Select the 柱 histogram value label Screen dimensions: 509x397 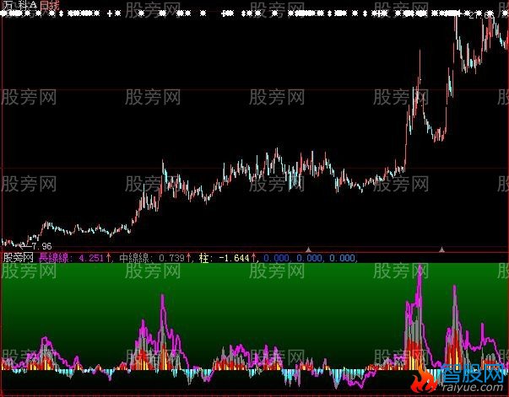pyautogui.click(x=203, y=257)
